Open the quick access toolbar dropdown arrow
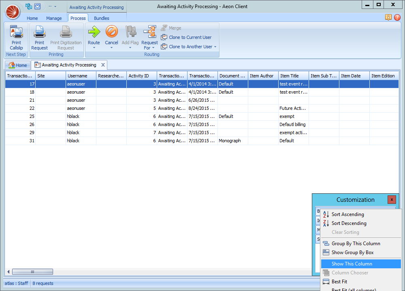The width and height of the screenshot is (405, 291). [55, 6]
